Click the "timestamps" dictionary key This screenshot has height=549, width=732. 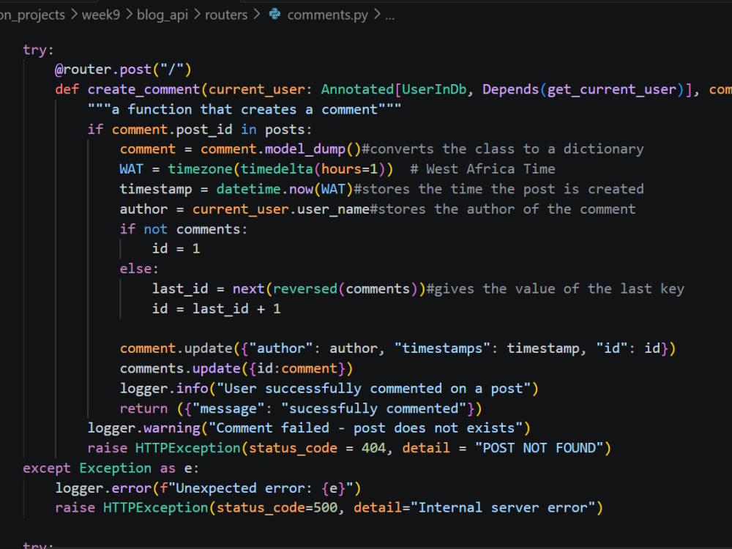pos(443,348)
